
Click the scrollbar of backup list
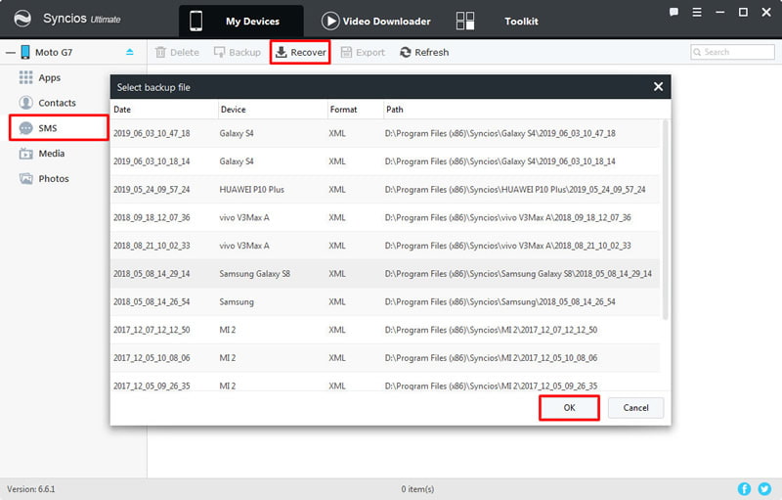coord(666,219)
